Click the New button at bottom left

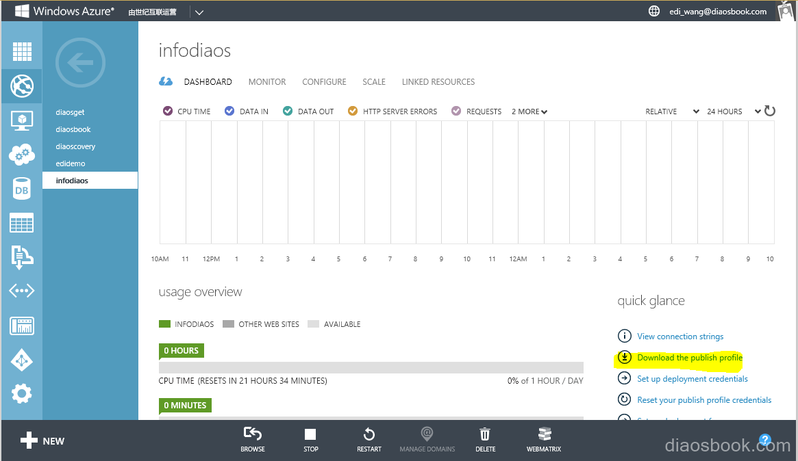pos(42,441)
